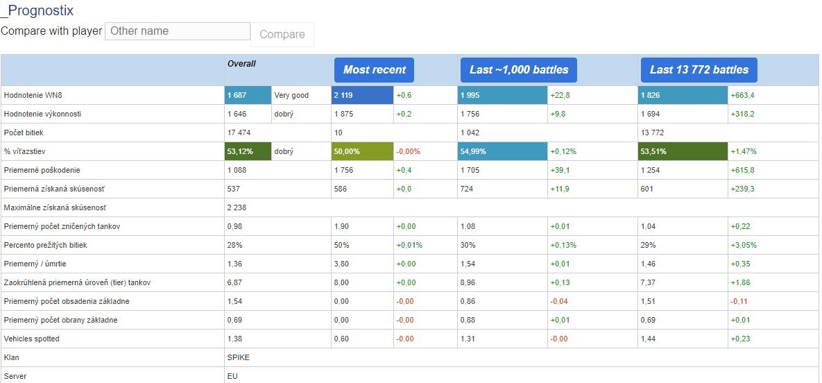
Task: Click the Počet bitiek row label
Action: click(24, 133)
